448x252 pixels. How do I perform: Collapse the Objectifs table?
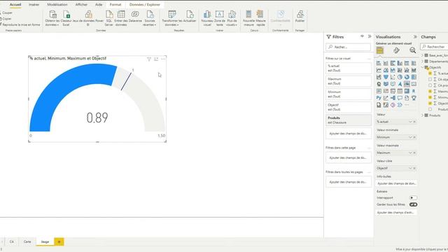pyautogui.click(x=423, y=67)
